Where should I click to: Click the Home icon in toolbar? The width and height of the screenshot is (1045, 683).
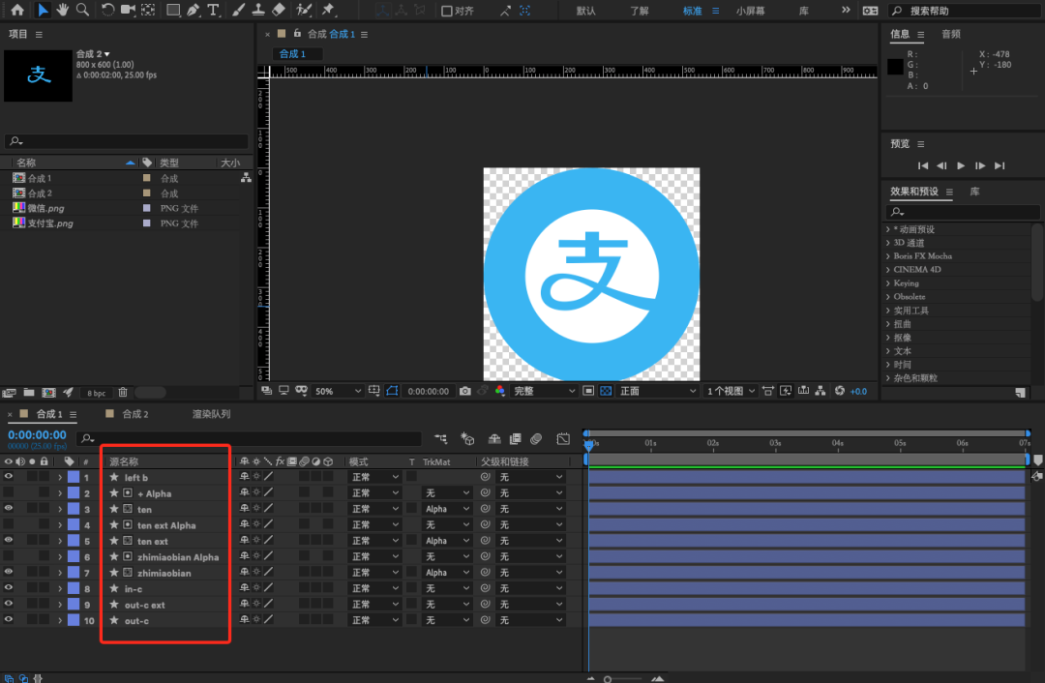pyautogui.click(x=17, y=10)
